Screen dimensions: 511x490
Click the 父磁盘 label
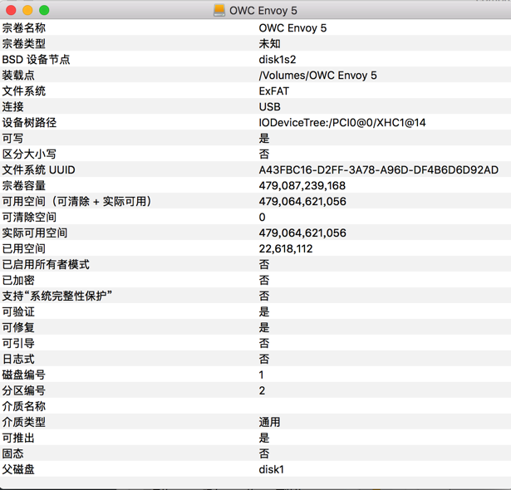18,469
